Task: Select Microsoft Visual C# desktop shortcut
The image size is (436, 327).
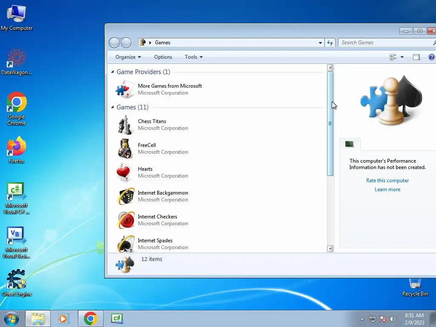Action: (x=17, y=198)
